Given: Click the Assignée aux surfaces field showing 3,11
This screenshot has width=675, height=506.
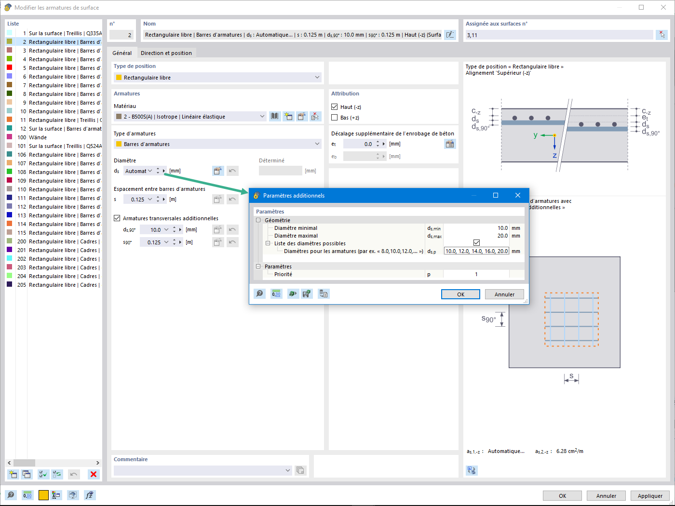Looking at the screenshot, I should [559, 35].
